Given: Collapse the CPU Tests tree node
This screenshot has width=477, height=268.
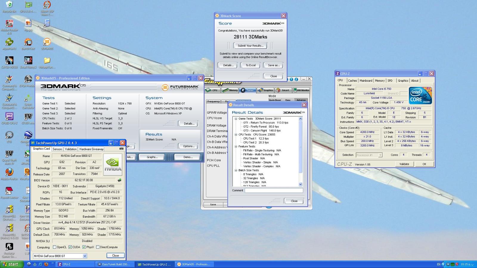Looking at the screenshot, I should [236, 134].
